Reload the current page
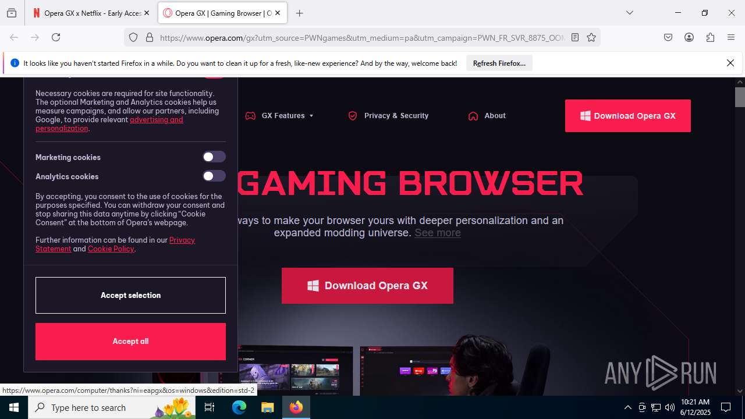 (56, 37)
